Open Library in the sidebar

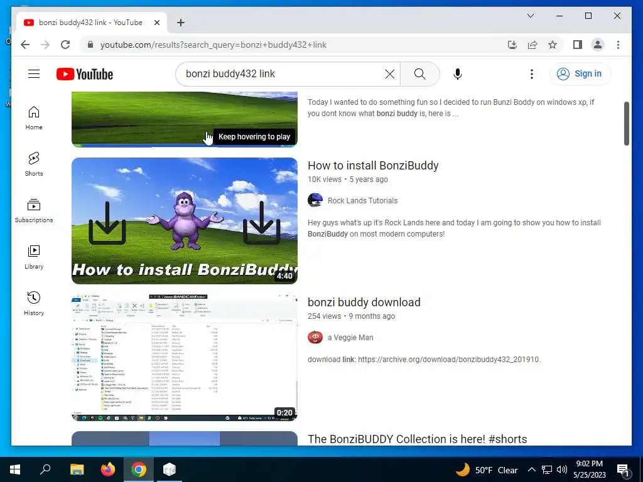click(x=34, y=257)
